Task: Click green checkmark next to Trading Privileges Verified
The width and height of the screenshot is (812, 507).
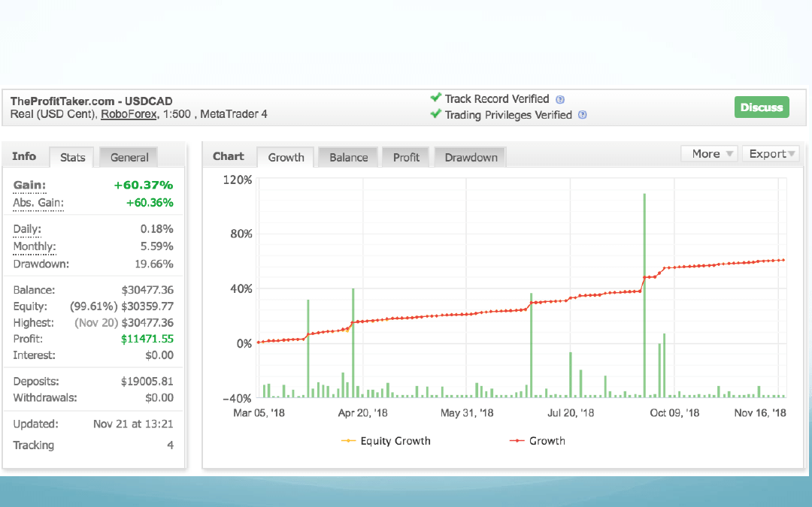Action: [x=435, y=114]
